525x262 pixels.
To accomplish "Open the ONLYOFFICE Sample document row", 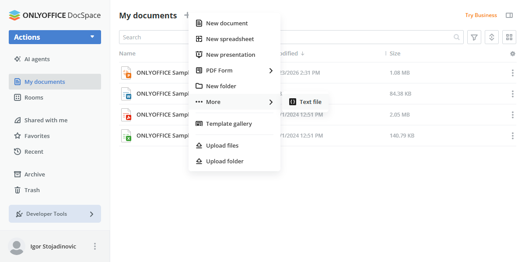I will [x=318, y=94].
